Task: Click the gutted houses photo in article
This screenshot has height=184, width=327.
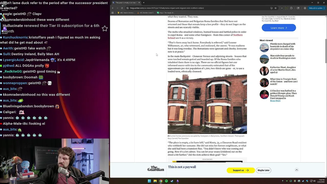Action: click(207, 104)
